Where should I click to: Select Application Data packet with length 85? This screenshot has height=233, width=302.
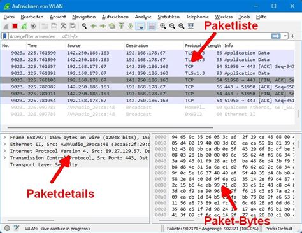click(148, 53)
